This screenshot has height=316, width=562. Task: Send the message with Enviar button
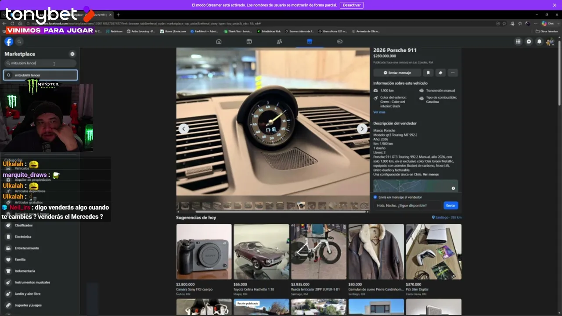[451, 205]
